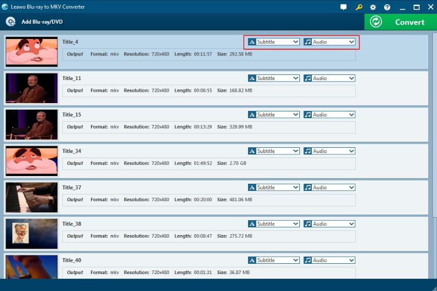Viewport: 437px width, 291px height.
Task: Start conversion with the green Convert button
Action: tap(401, 22)
